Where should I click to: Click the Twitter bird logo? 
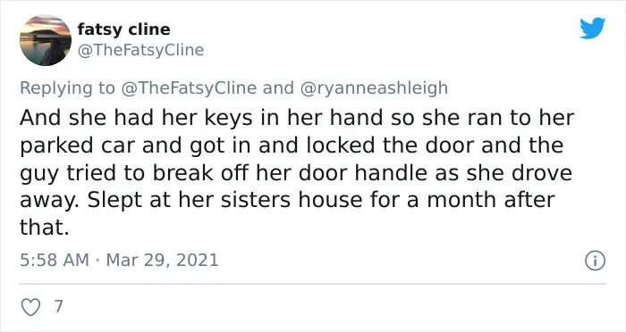(592, 29)
